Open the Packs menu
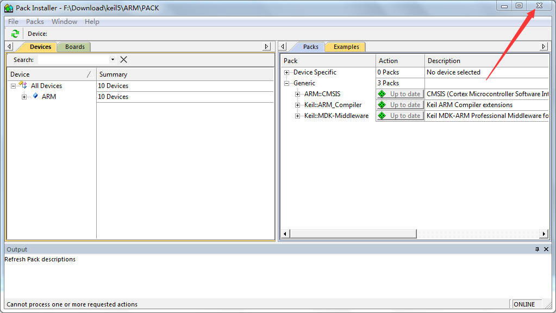Screen dimensions: 556x313 (x=35, y=22)
